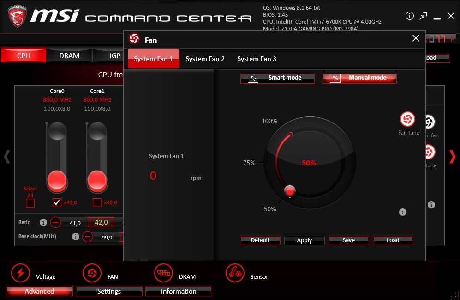Select the IGP tab
Screen dimensions: 460x300
click(x=108, y=55)
